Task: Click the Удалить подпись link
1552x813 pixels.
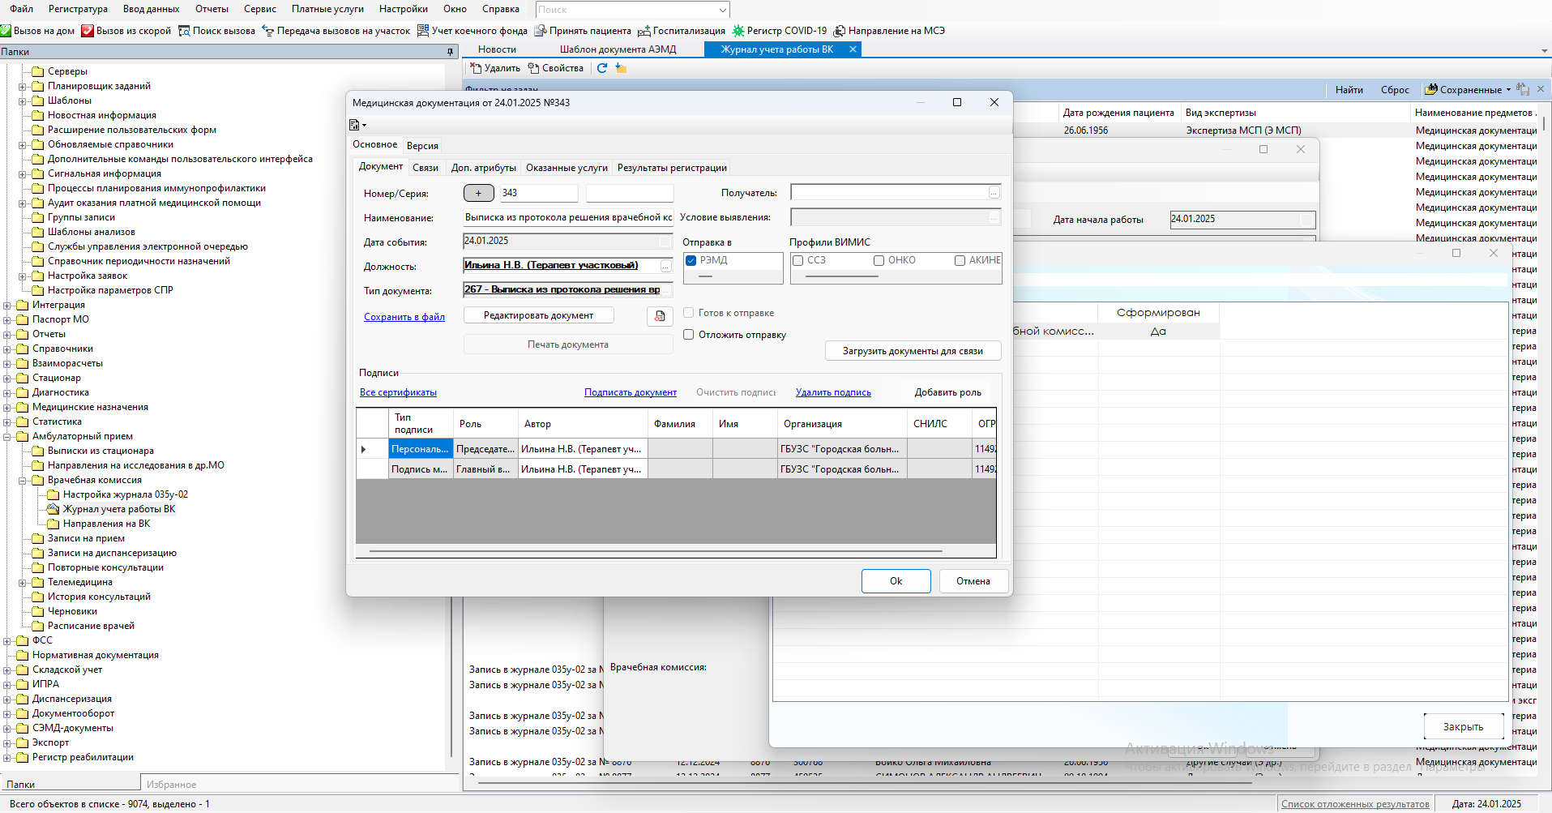Action: click(x=833, y=392)
